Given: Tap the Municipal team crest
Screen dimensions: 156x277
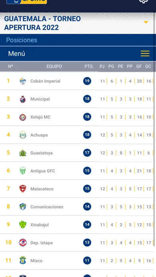Looking at the screenshot, I should click(23, 99).
